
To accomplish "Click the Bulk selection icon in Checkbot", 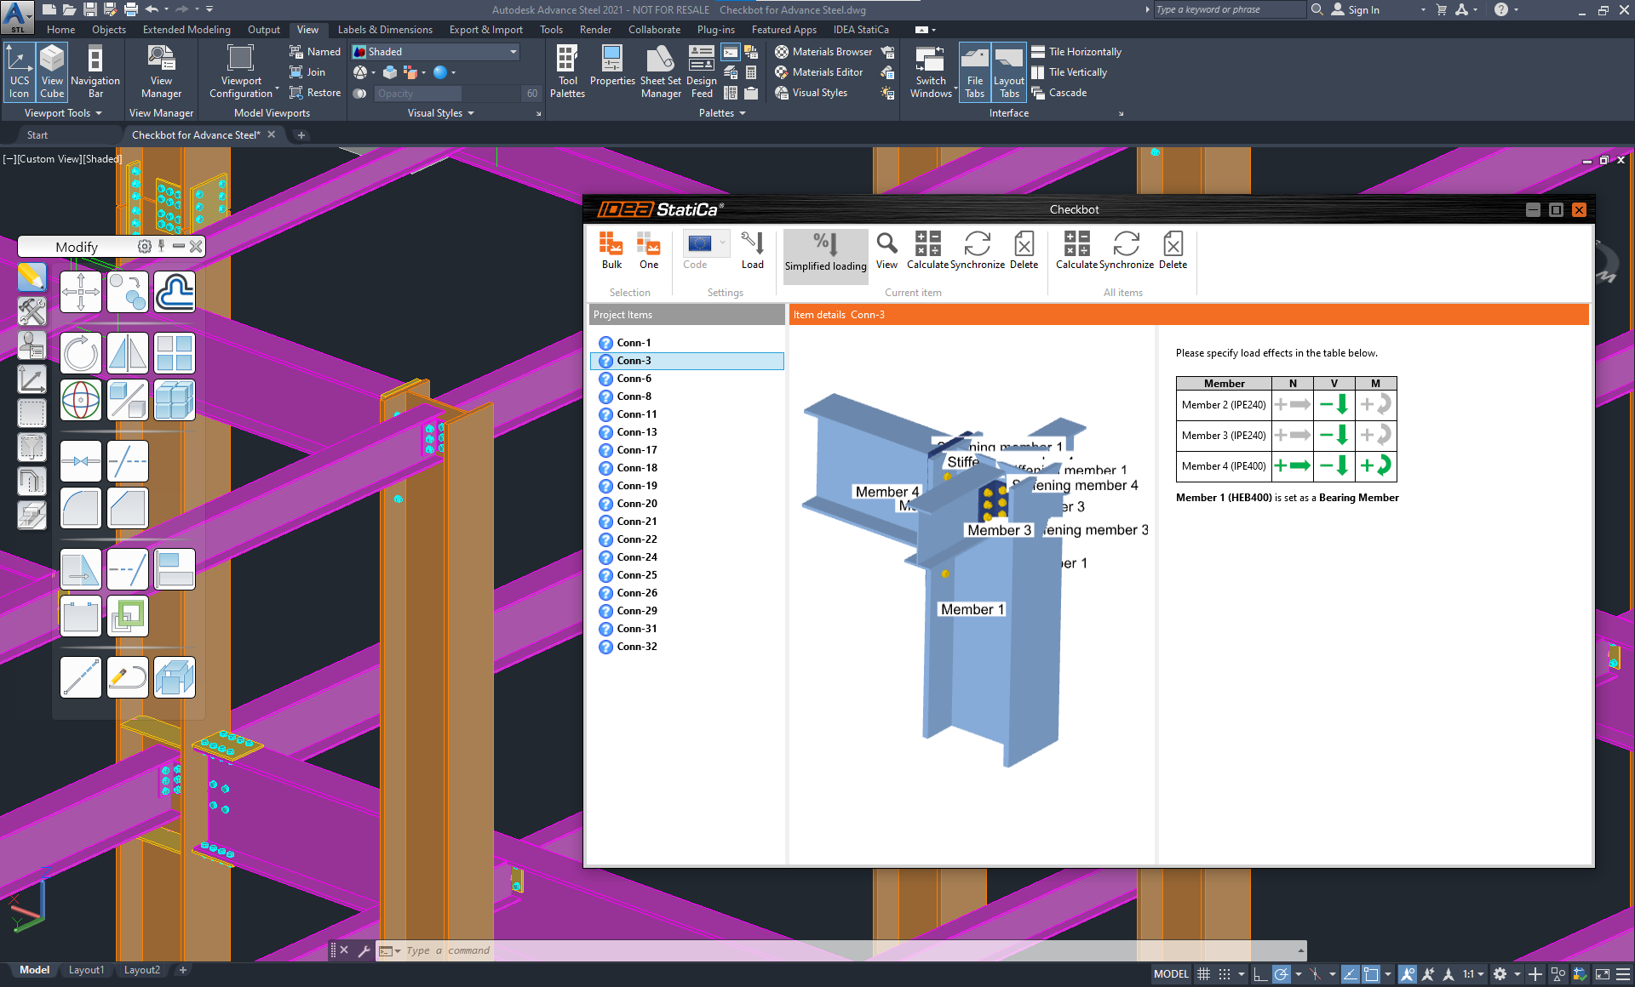I will [612, 248].
